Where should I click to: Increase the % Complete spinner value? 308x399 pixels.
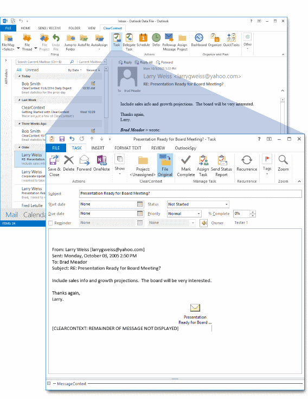click(x=253, y=212)
